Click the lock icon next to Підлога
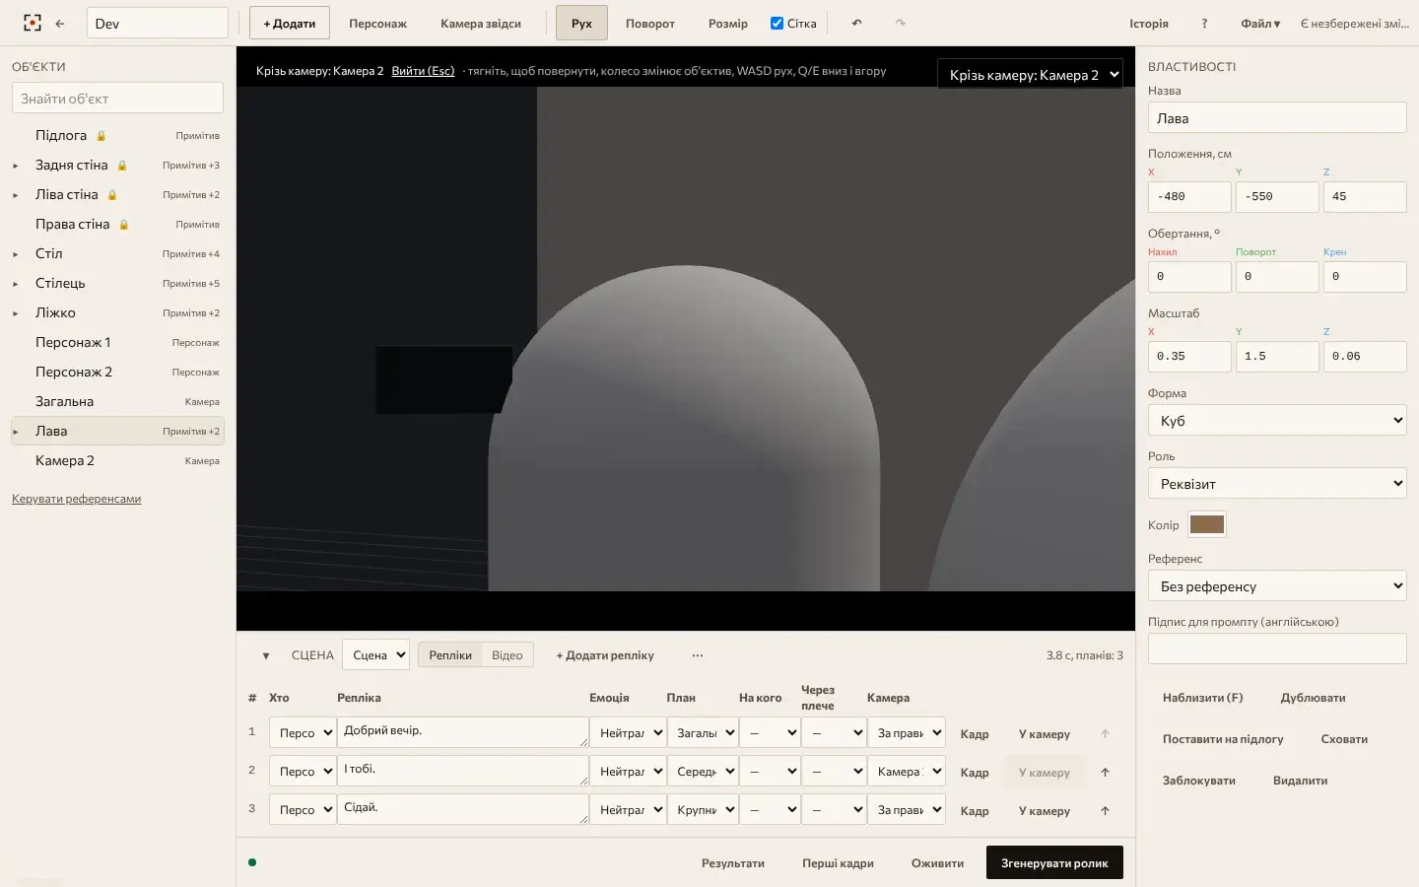This screenshot has height=887, width=1419. [101, 136]
